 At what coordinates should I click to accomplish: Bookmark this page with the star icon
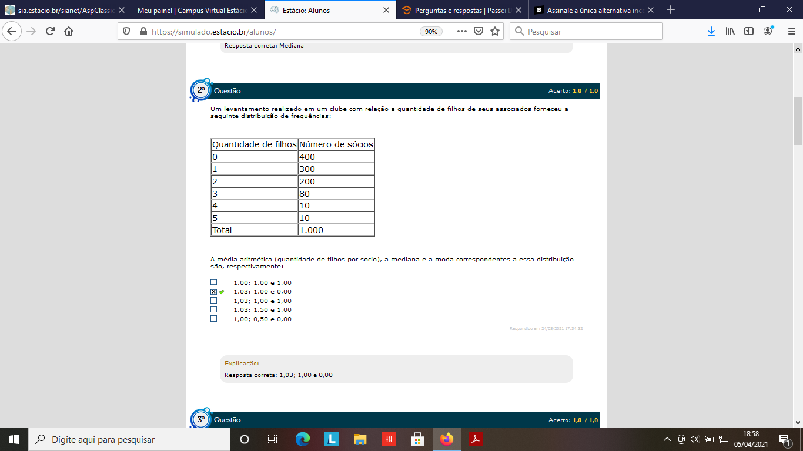pyautogui.click(x=495, y=32)
